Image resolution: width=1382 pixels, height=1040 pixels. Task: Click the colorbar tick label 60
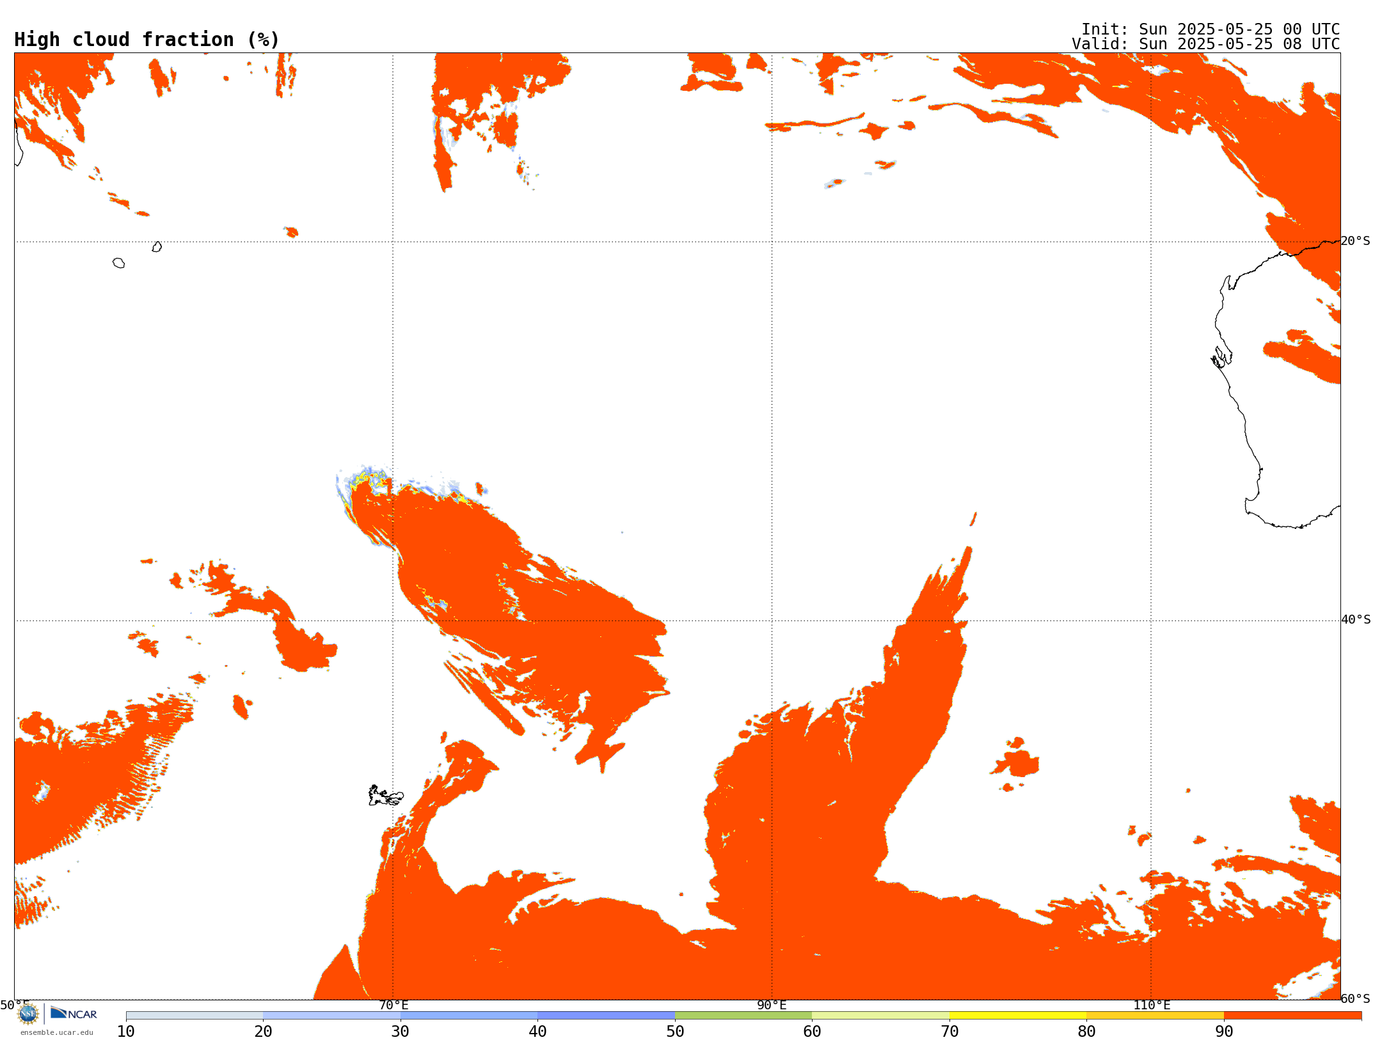[812, 1032]
